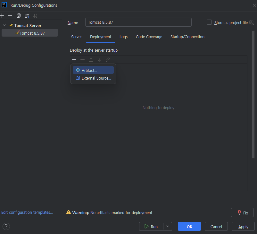257x234 pixels.
Task: Move the deployment item down
Action: (x=99, y=60)
